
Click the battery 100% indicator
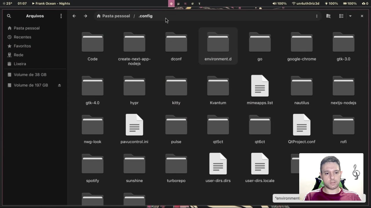pos(350,3)
